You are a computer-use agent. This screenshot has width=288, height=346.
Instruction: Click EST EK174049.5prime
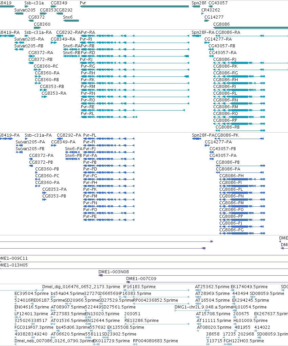[x=232, y=290]
